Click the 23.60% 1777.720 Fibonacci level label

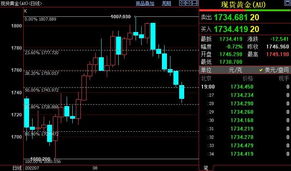[41, 53]
